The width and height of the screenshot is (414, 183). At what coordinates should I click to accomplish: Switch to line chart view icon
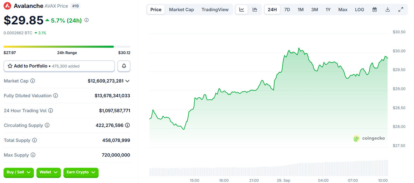(x=242, y=10)
